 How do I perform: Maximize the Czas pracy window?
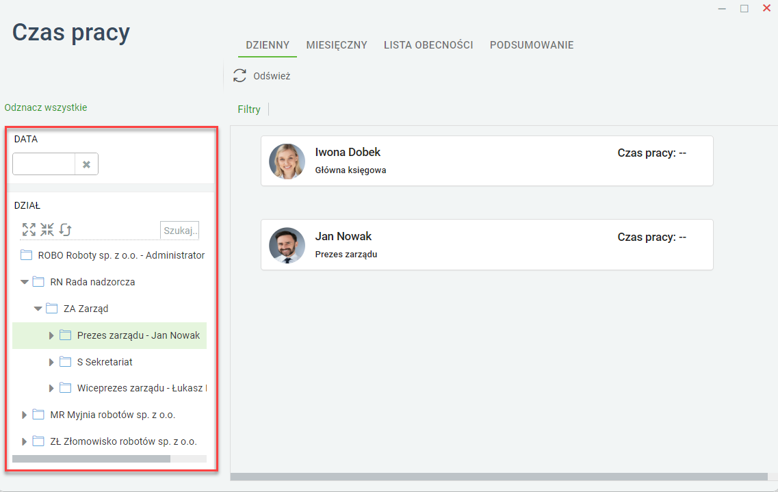[x=744, y=8]
